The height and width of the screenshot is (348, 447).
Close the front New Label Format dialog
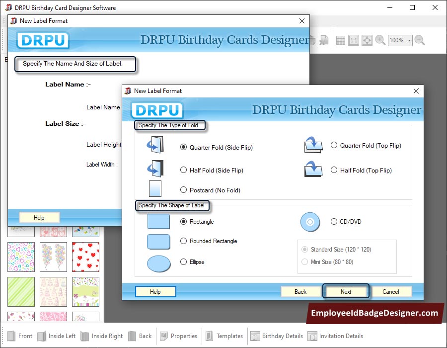(416, 90)
